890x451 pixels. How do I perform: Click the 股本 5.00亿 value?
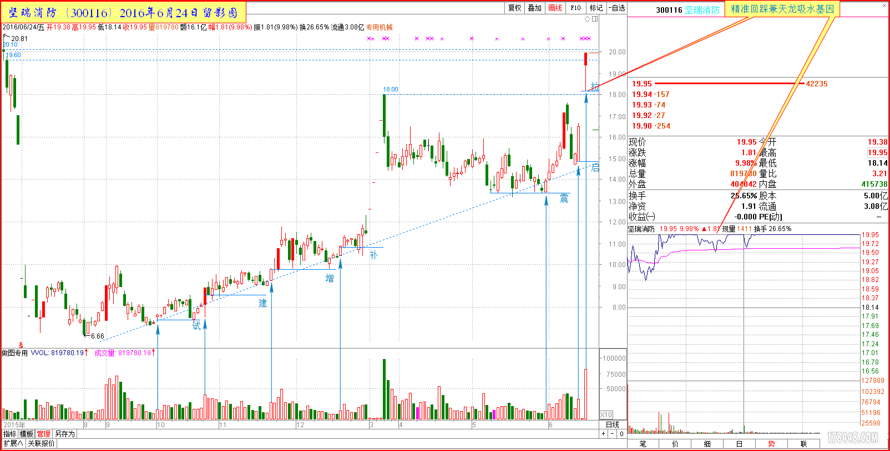876,196
